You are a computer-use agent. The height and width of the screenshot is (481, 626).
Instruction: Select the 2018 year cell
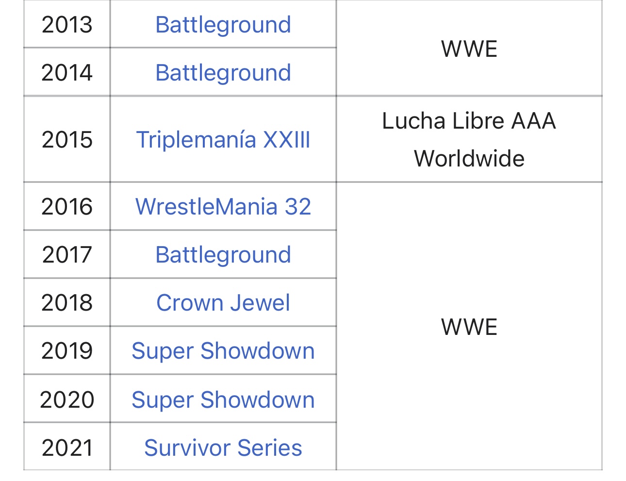tap(67, 303)
